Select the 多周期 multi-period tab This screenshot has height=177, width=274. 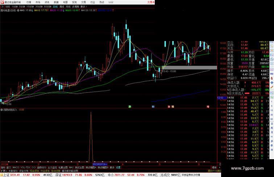click(75, 7)
